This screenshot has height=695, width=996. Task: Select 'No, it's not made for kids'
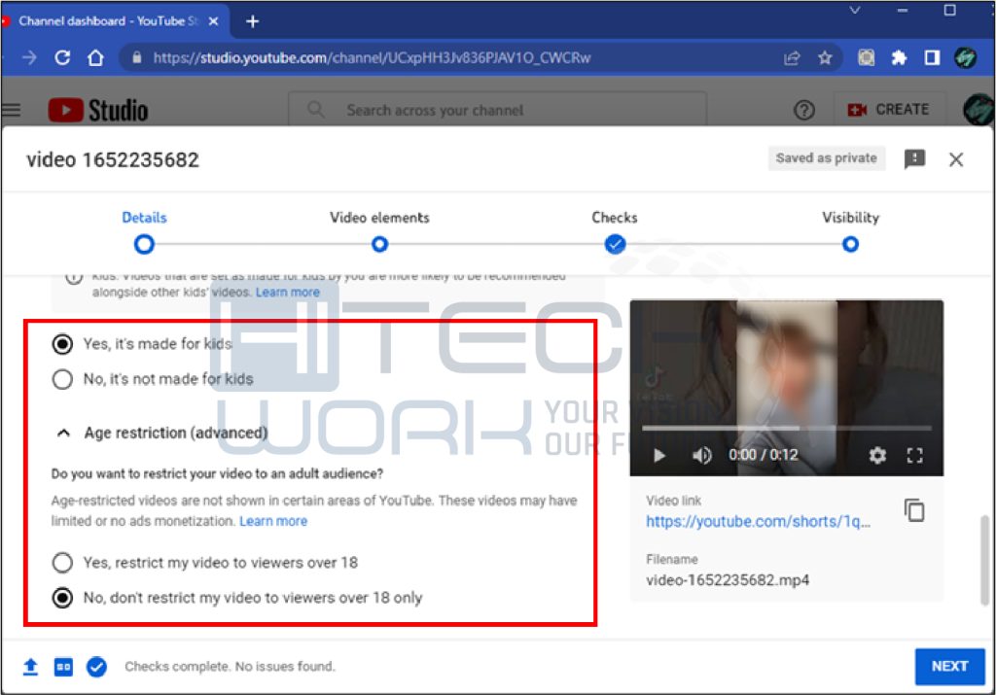tap(62, 379)
